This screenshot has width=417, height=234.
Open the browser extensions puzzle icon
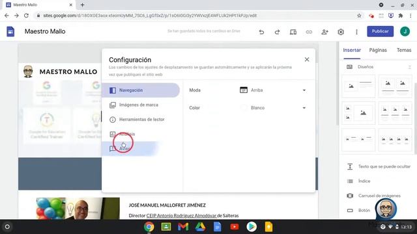(401, 16)
